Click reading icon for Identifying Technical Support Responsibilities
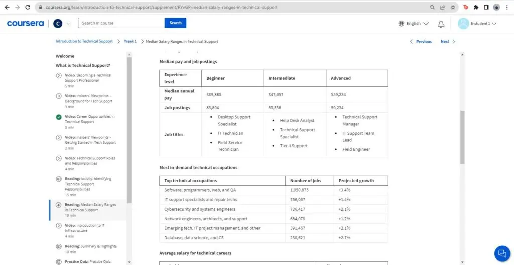Screen dimensions: 514x265 [59, 179]
